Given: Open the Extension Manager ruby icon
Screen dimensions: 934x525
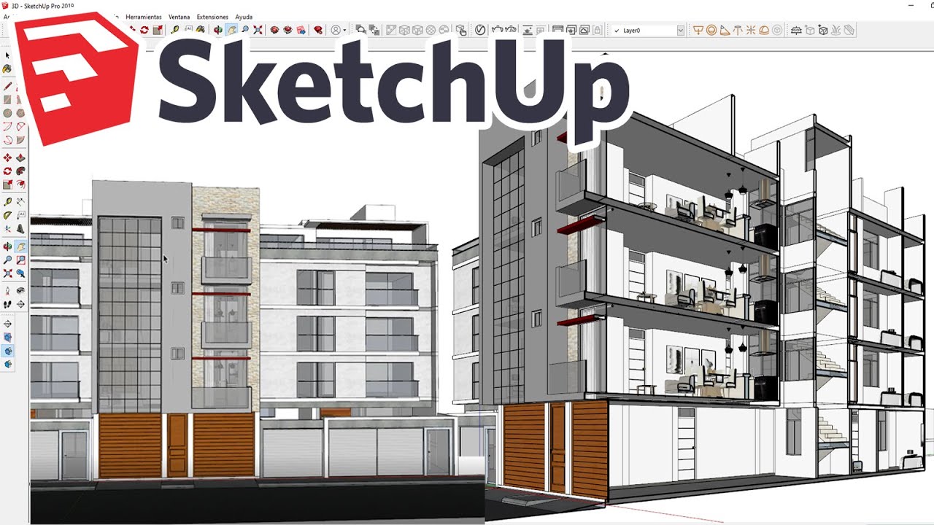Looking at the screenshot, I should coord(318,30).
